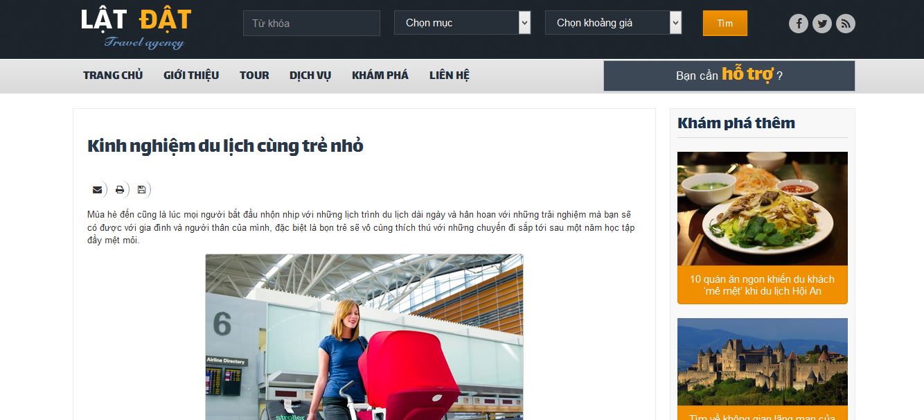The image size is (924, 420).
Task: Open the DỊCH VỤ menu
Action: coord(310,75)
